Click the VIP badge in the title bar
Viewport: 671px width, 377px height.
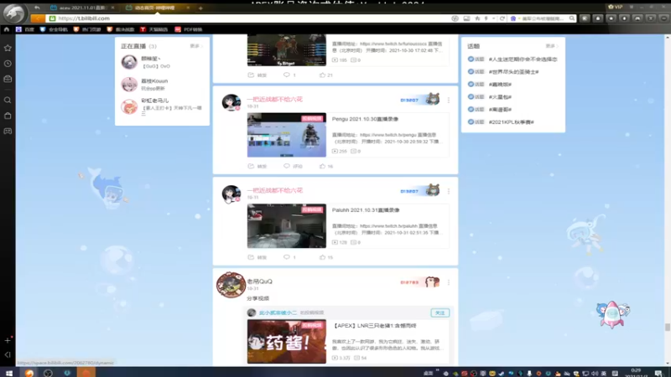click(616, 7)
